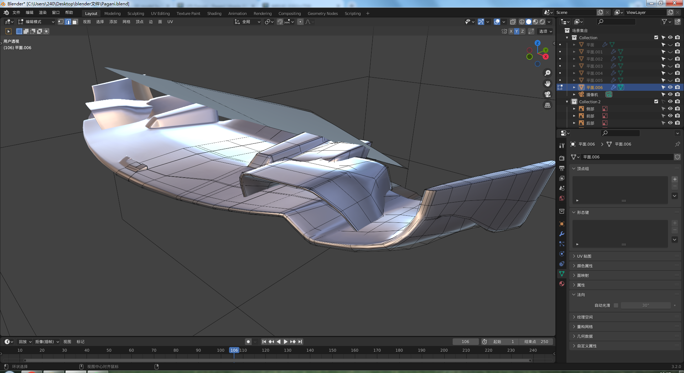
Task: Enable the 自动光滑 checkbox
Action: pyautogui.click(x=616, y=305)
